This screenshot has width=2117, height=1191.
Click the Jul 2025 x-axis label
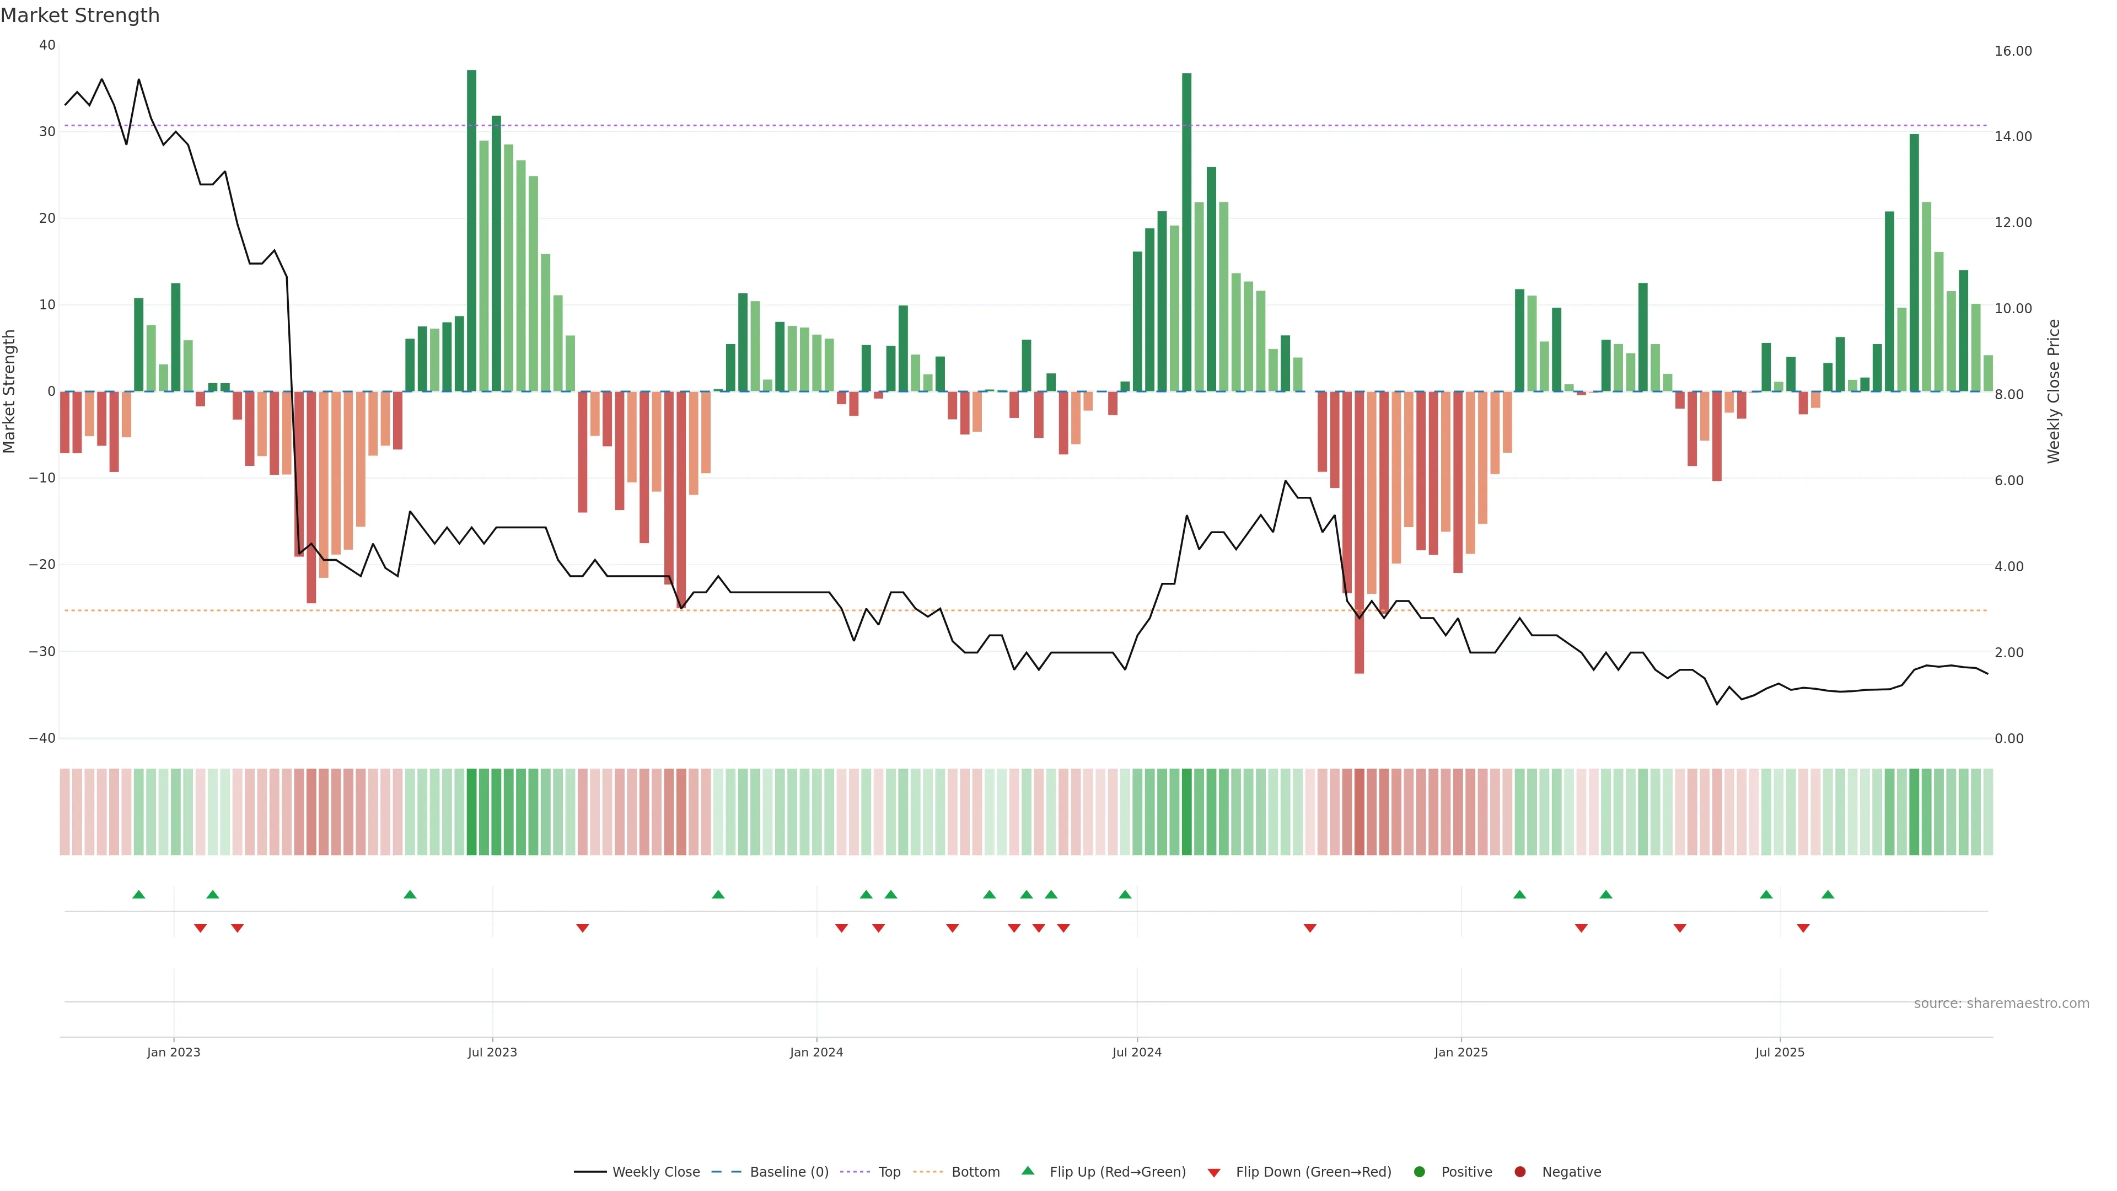coord(1779,1052)
